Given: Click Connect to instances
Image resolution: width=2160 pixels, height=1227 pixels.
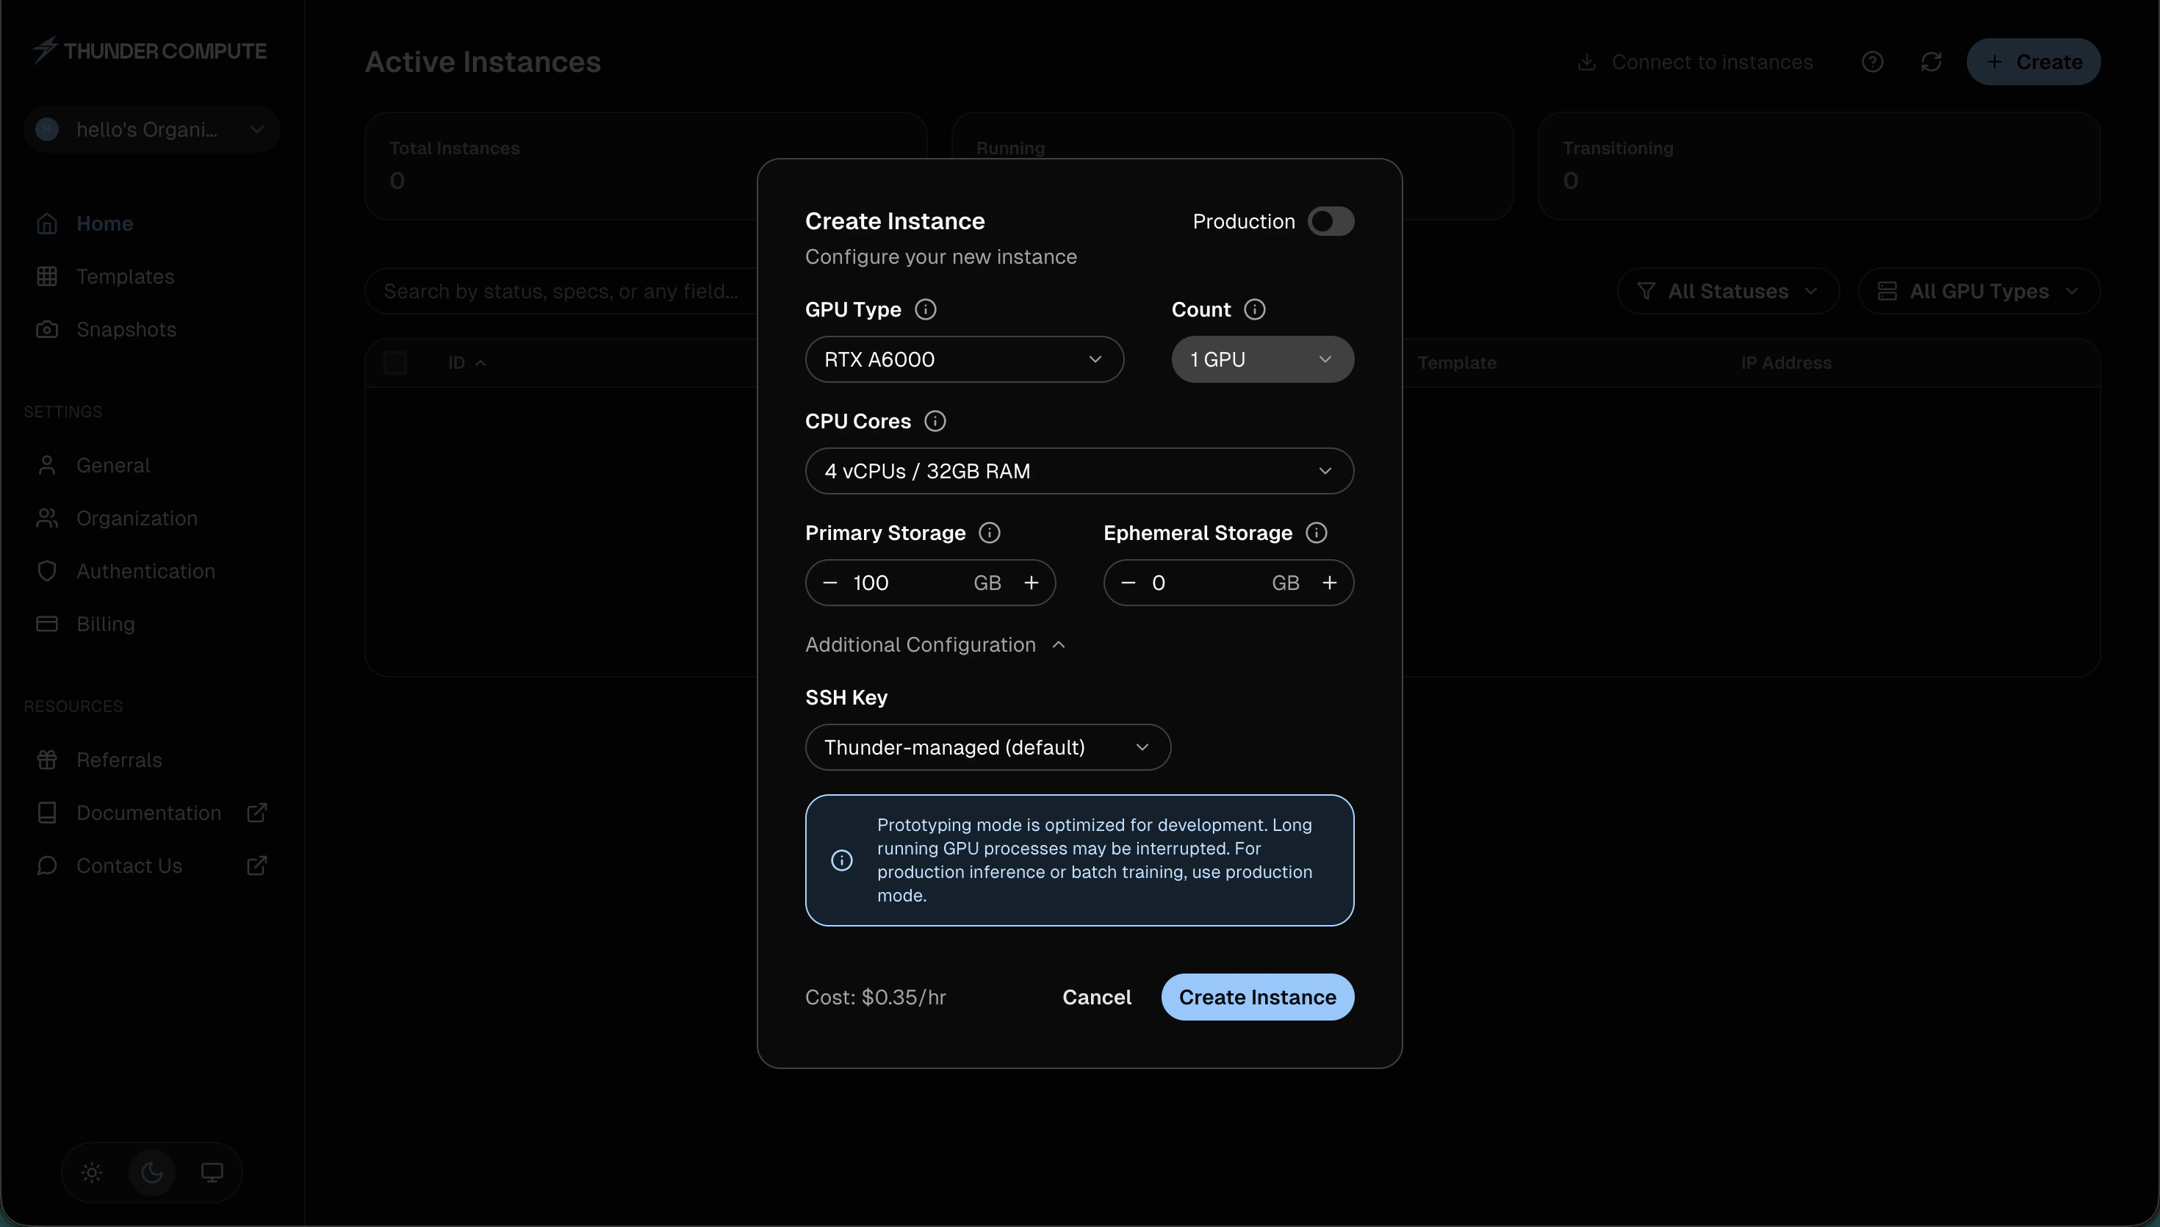Looking at the screenshot, I should (x=1695, y=62).
